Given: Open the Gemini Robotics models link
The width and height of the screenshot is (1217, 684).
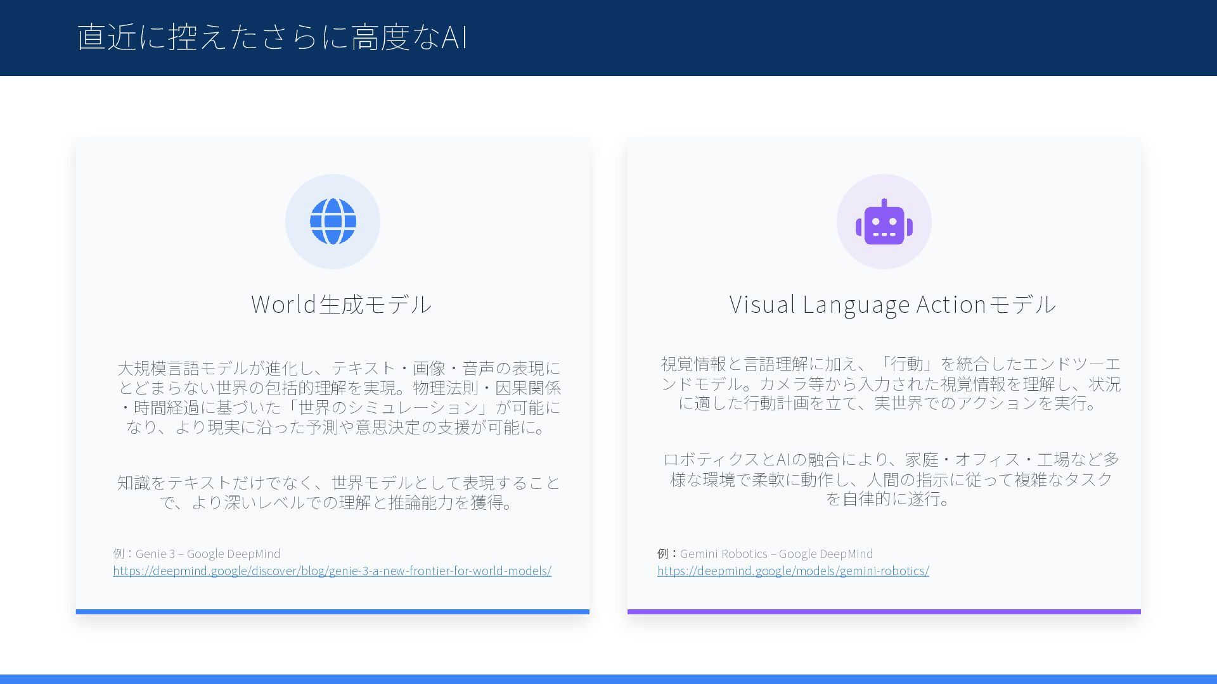Looking at the screenshot, I should click(x=793, y=571).
